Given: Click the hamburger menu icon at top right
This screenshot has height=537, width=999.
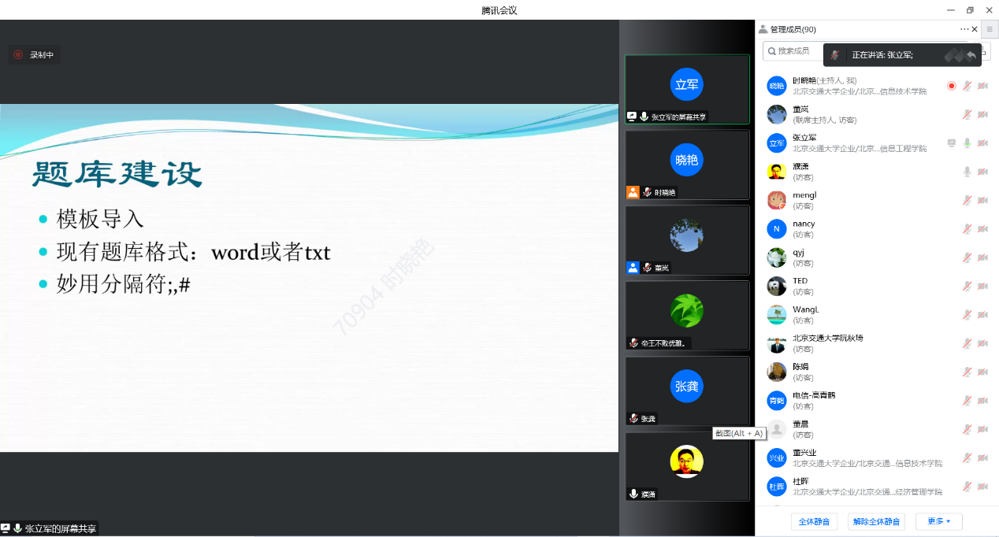Looking at the screenshot, I should pyautogui.click(x=990, y=29).
